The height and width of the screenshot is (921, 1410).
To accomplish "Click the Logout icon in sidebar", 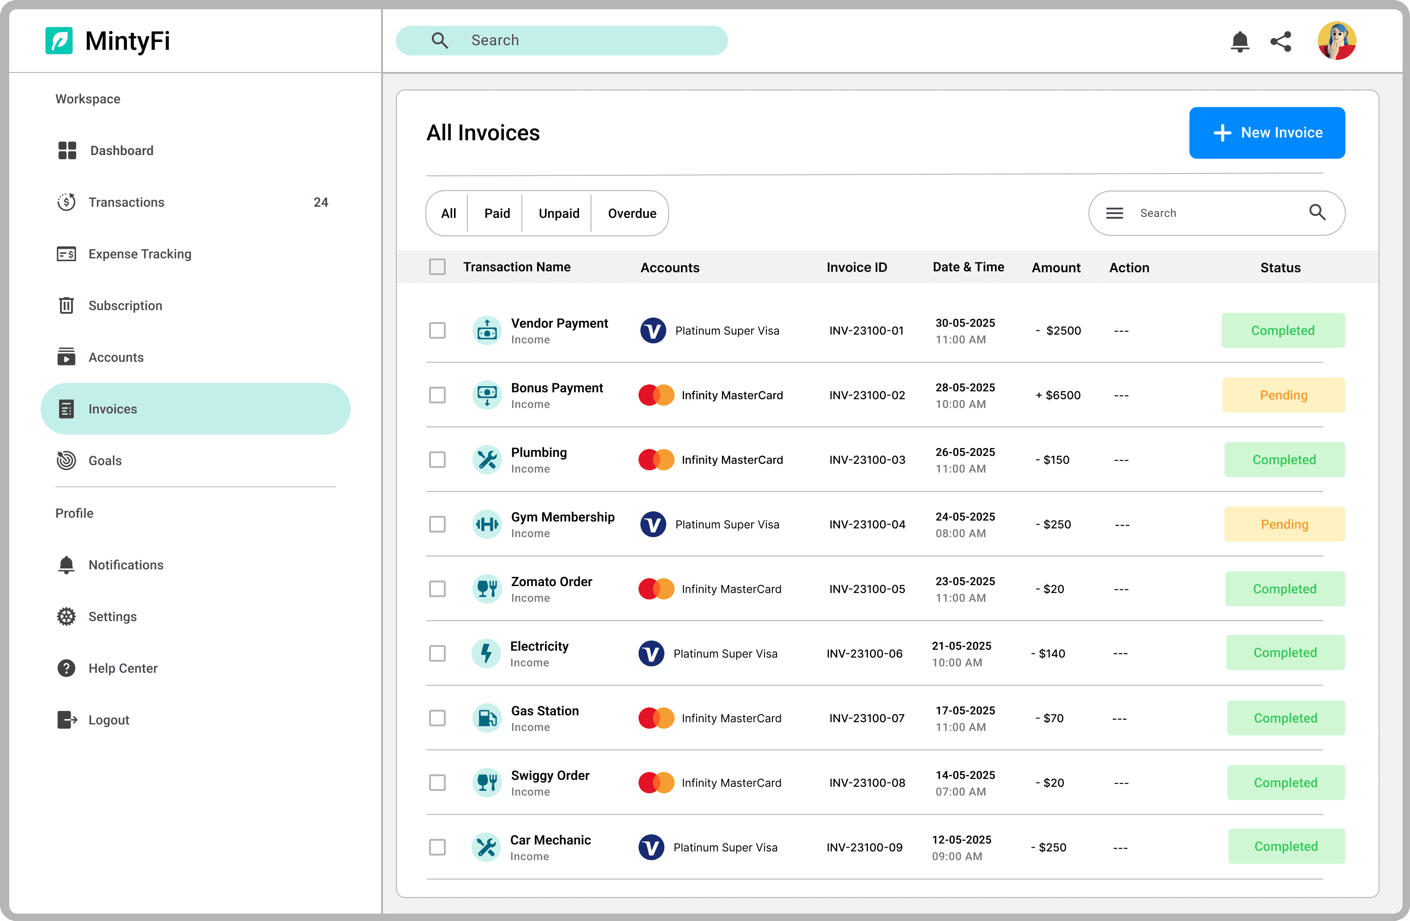I will pyautogui.click(x=67, y=719).
